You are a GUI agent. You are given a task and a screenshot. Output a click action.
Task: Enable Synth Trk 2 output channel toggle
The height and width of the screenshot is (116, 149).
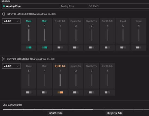(x=76, y=92)
